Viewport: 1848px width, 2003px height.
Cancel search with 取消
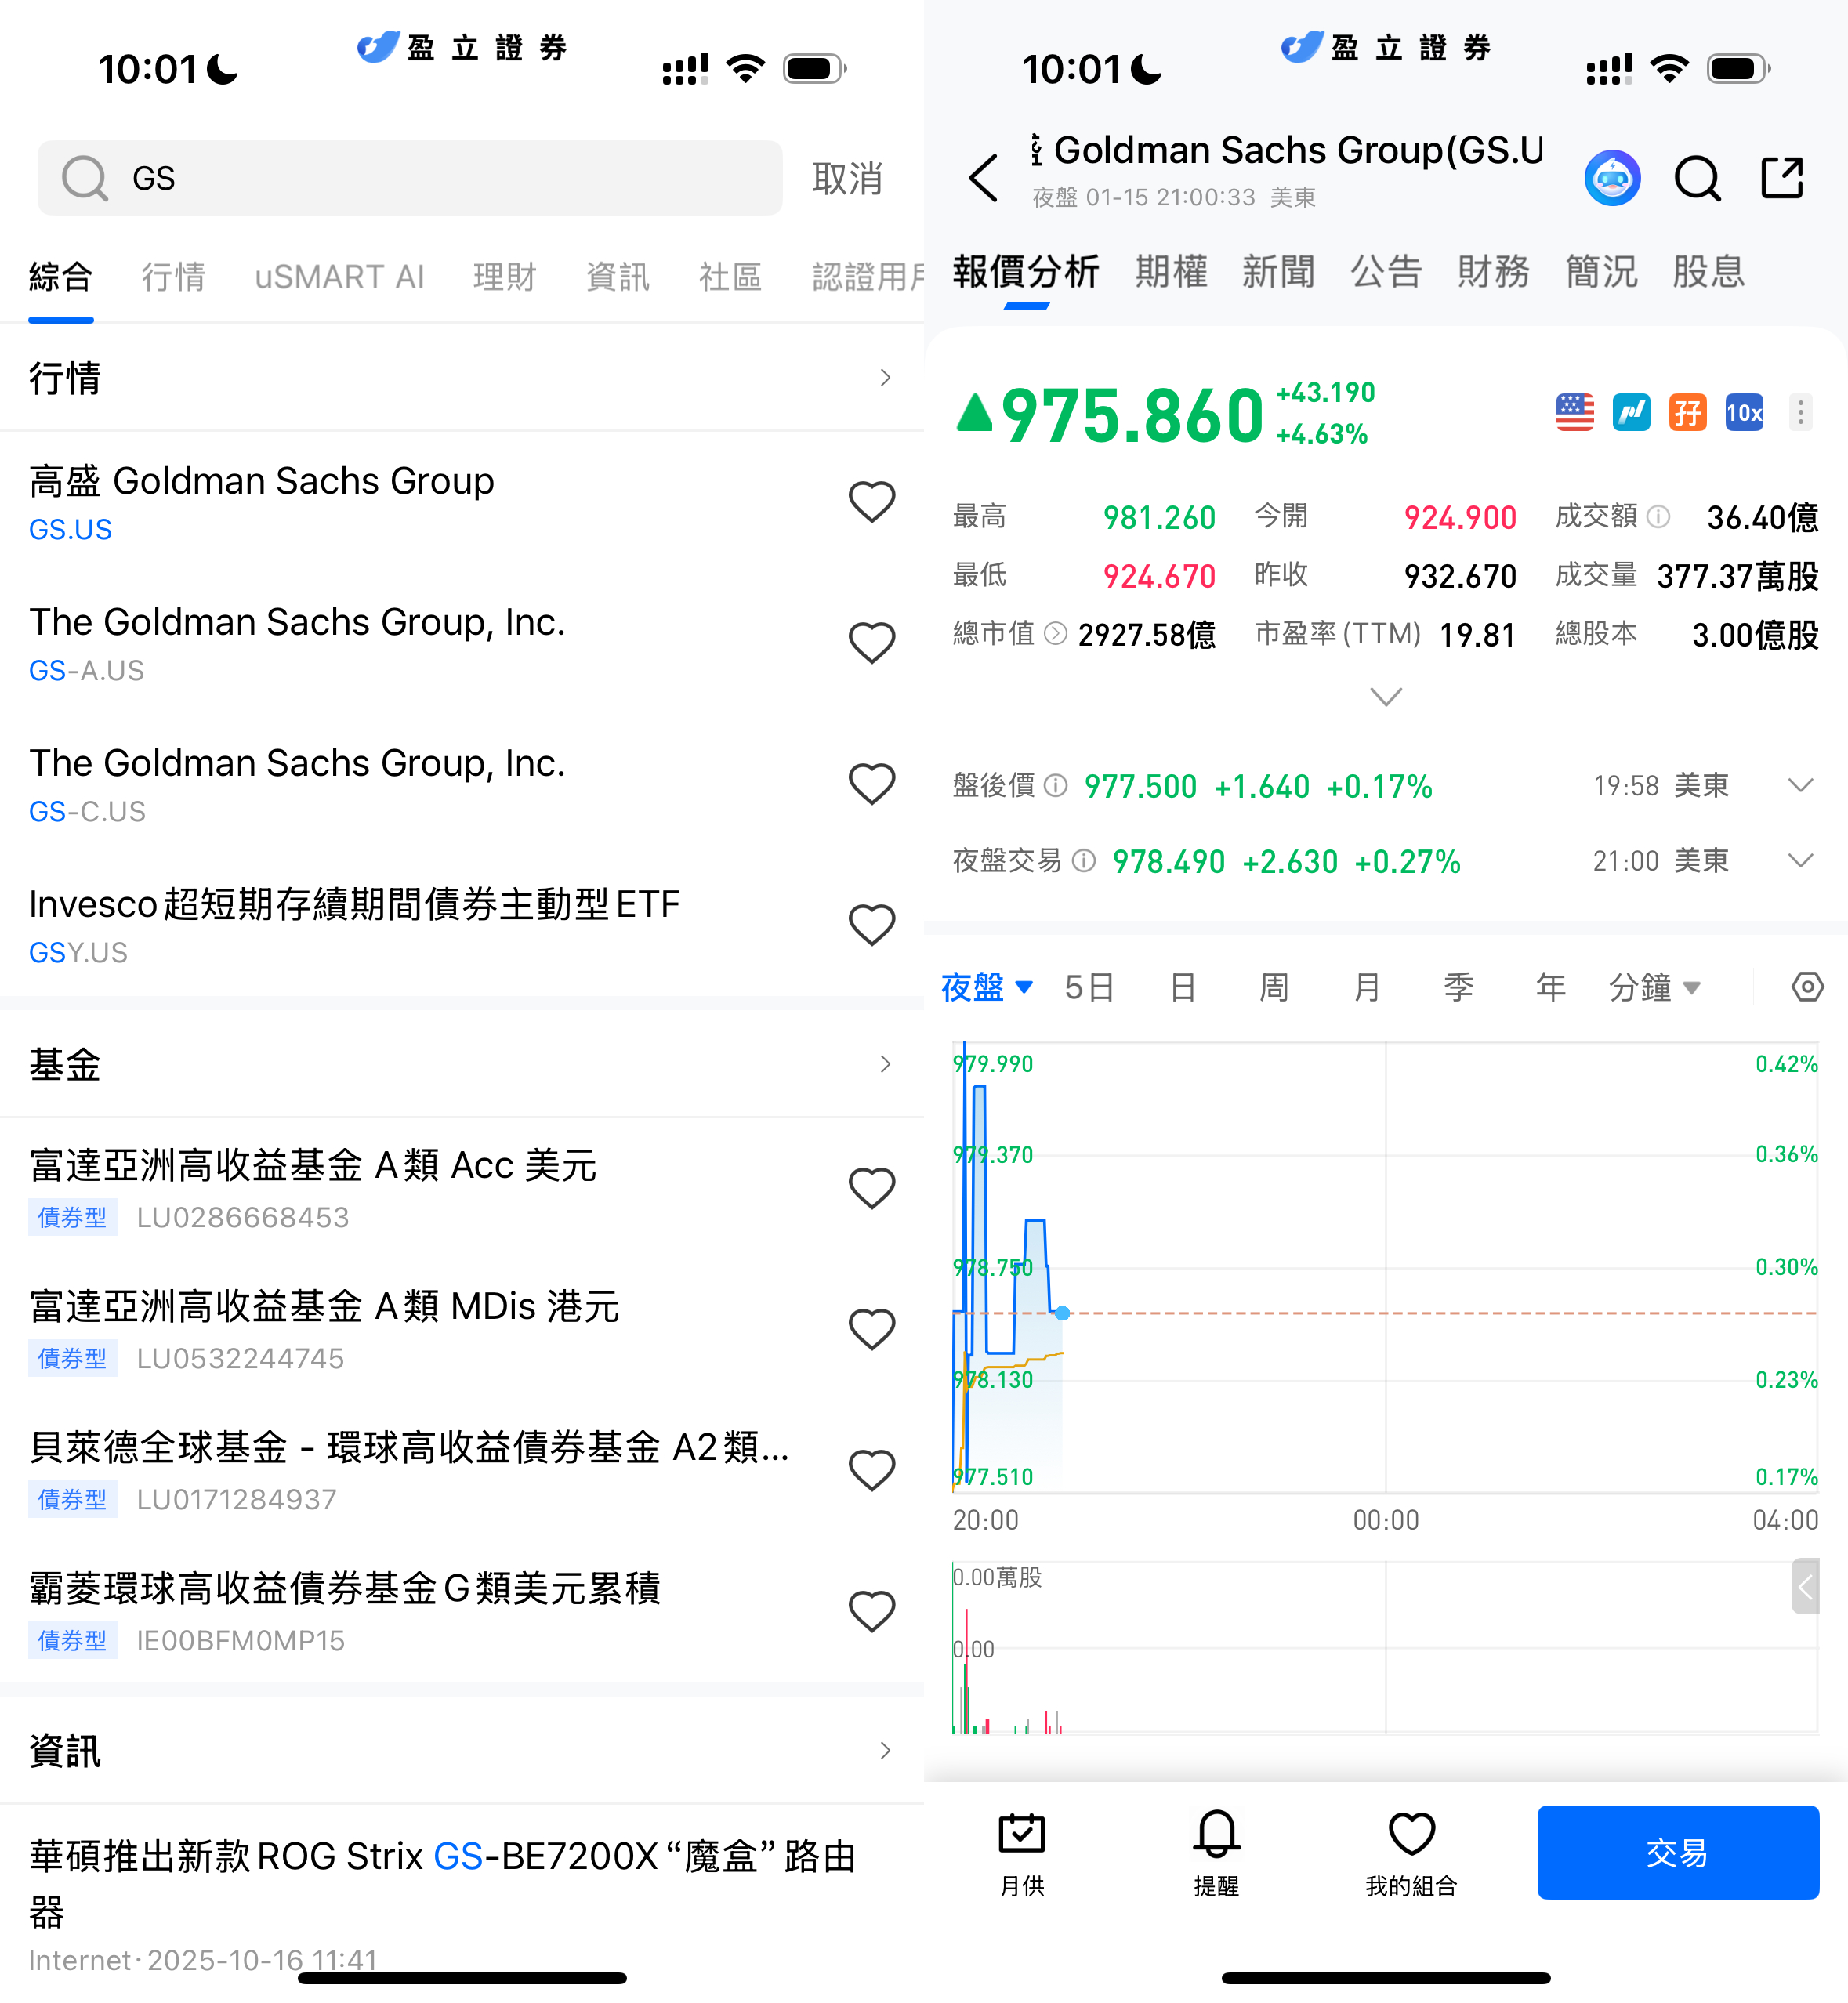point(846,179)
